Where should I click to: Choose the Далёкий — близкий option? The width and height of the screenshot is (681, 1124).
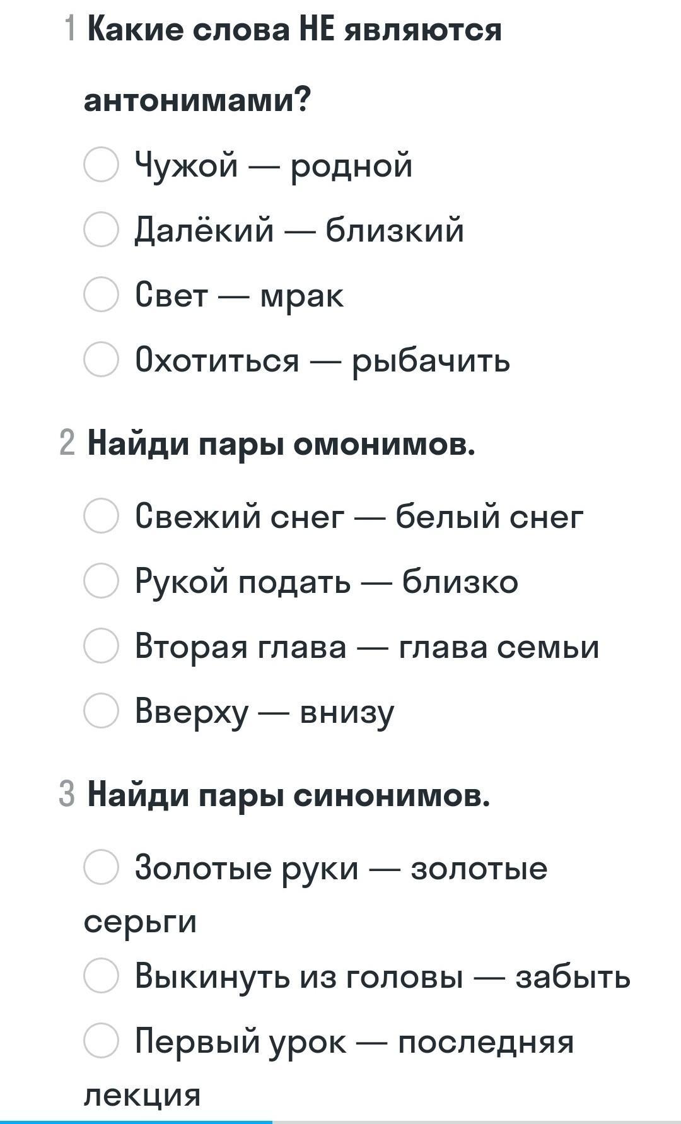click(x=101, y=230)
